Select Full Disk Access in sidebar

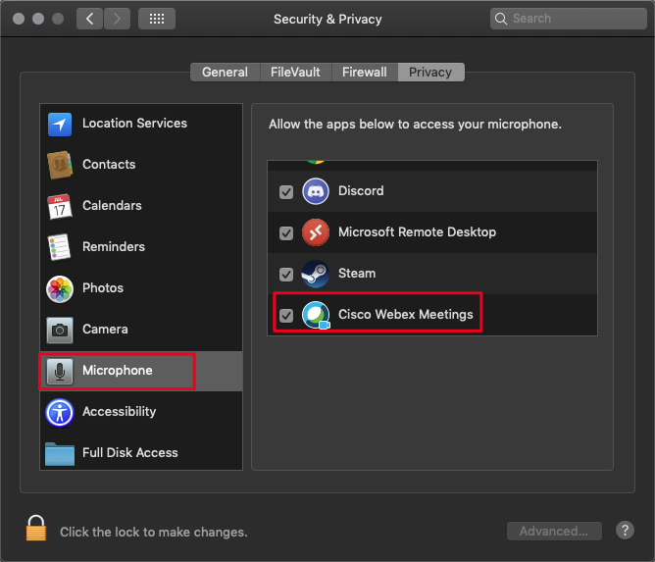pyautogui.click(x=129, y=453)
